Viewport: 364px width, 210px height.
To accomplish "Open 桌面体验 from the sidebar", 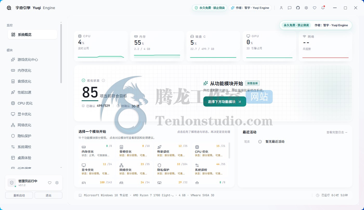I will click(x=32, y=158).
